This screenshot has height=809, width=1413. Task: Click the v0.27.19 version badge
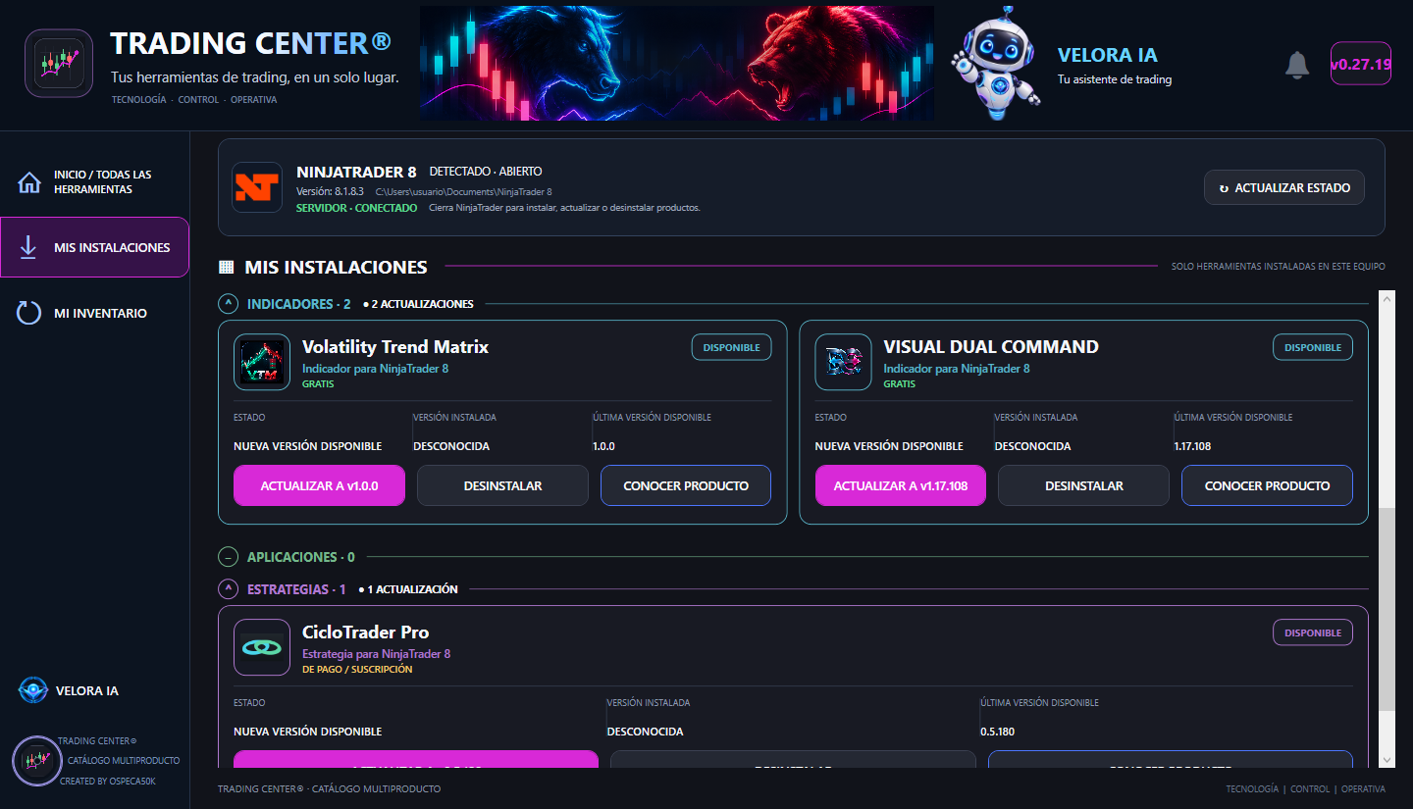pyautogui.click(x=1361, y=64)
